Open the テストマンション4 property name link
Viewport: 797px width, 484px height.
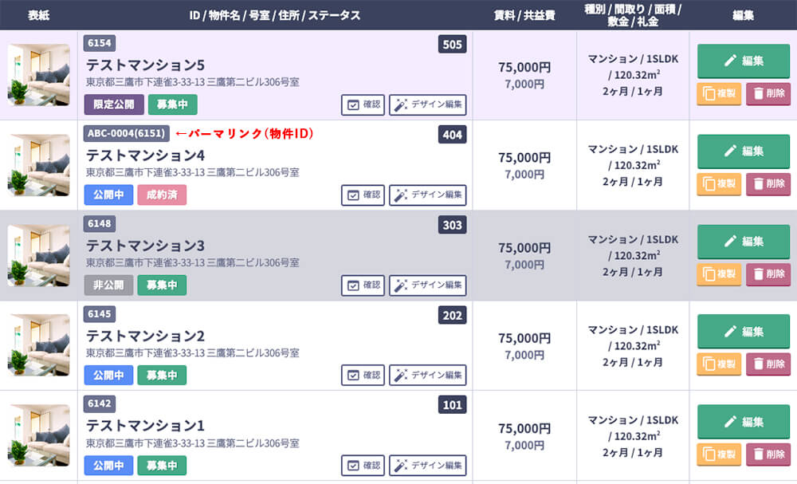(145, 155)
